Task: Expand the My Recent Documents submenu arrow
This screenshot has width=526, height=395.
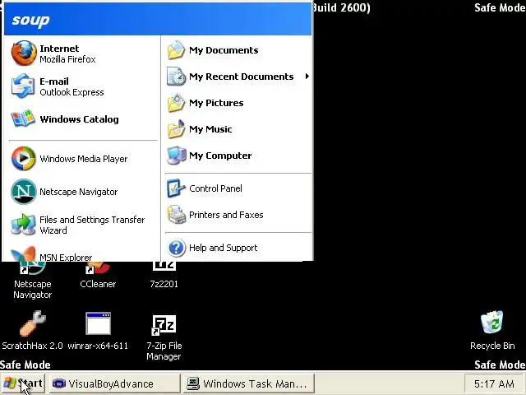Action: click(307, 77)
